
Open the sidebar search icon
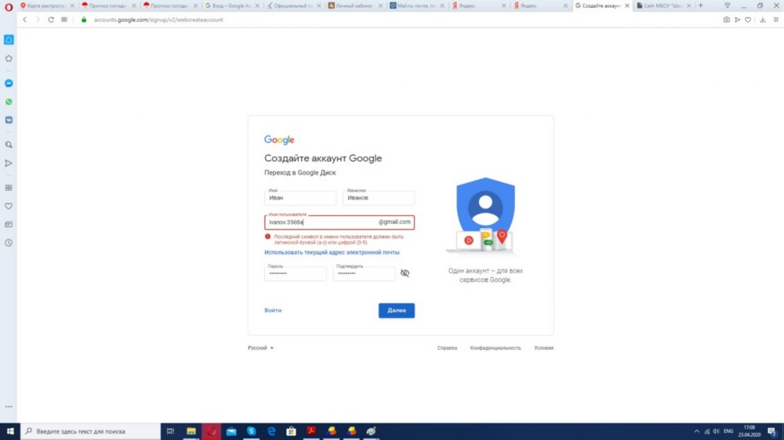[9, 145]
